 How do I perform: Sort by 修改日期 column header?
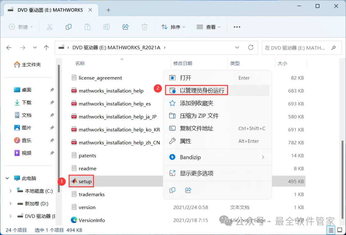tap(183, 63)
